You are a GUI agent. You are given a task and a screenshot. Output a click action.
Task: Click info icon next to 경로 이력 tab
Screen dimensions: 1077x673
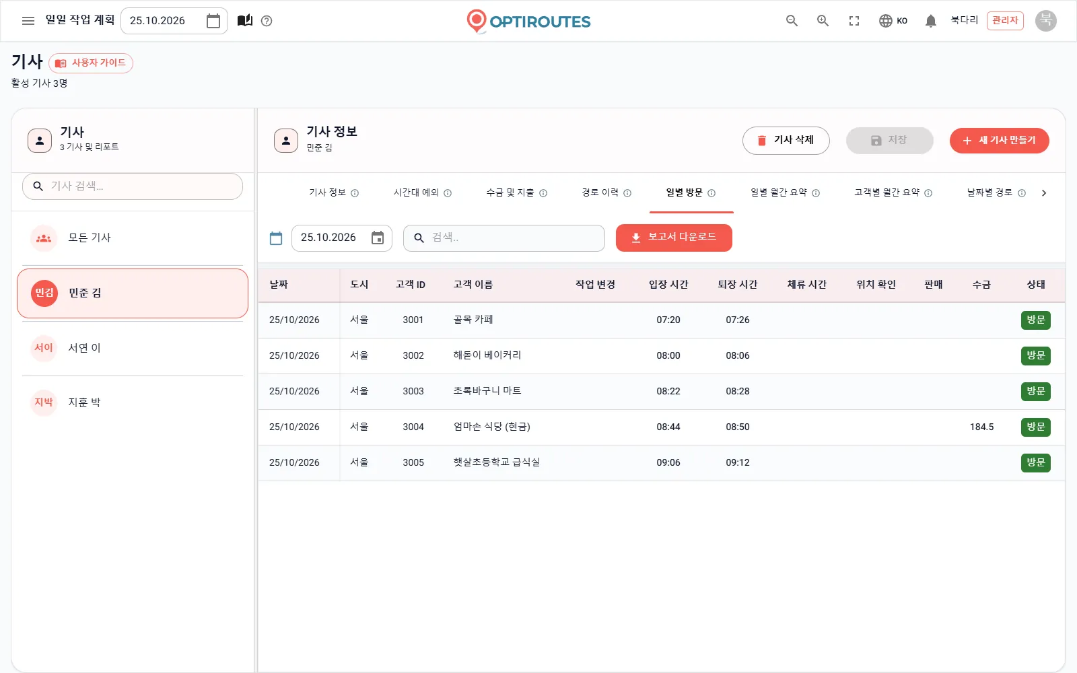[627, 193]
